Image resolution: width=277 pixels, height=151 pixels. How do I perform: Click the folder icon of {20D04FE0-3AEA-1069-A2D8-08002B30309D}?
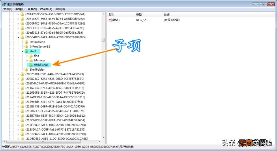tap(22, 37)
